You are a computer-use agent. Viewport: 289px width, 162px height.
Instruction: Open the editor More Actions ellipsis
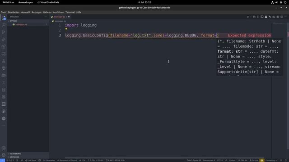pyautogui.click(x=285, y=17)
